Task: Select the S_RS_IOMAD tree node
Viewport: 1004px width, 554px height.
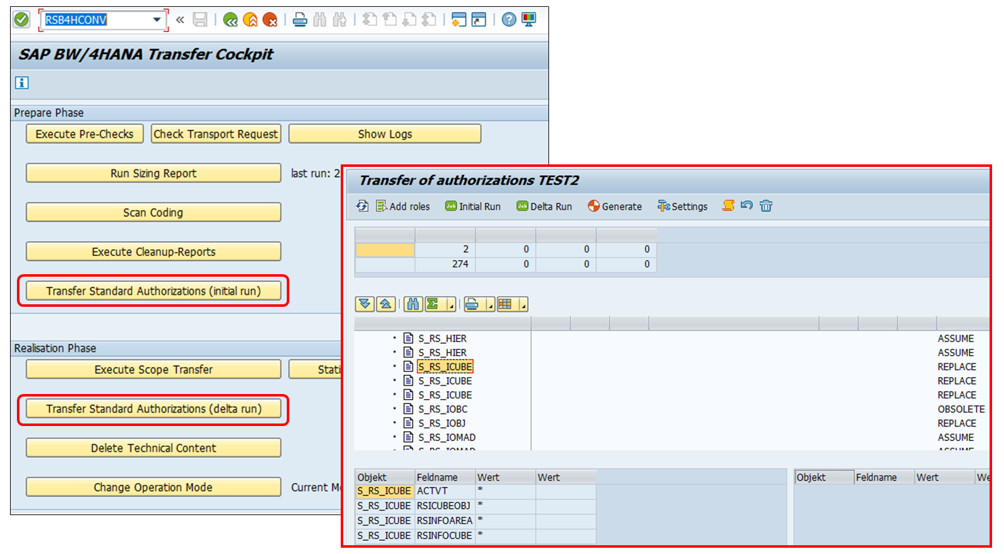Action: pos(447,437)
